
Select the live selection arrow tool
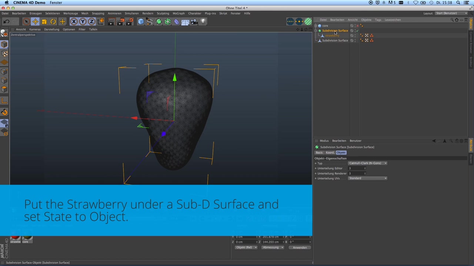26,21
